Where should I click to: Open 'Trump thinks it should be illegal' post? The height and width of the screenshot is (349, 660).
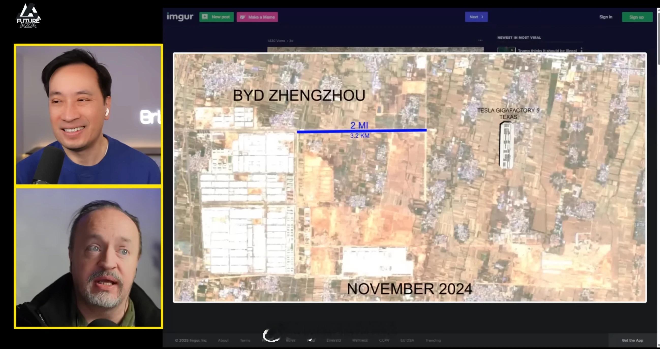point(547,51)
